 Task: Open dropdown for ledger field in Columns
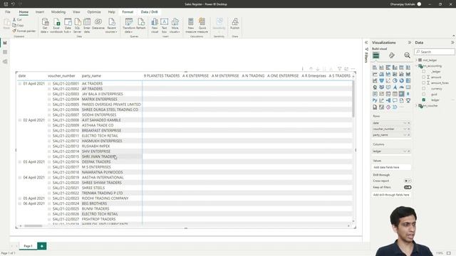pyautogui.click(x=405, y=151)
